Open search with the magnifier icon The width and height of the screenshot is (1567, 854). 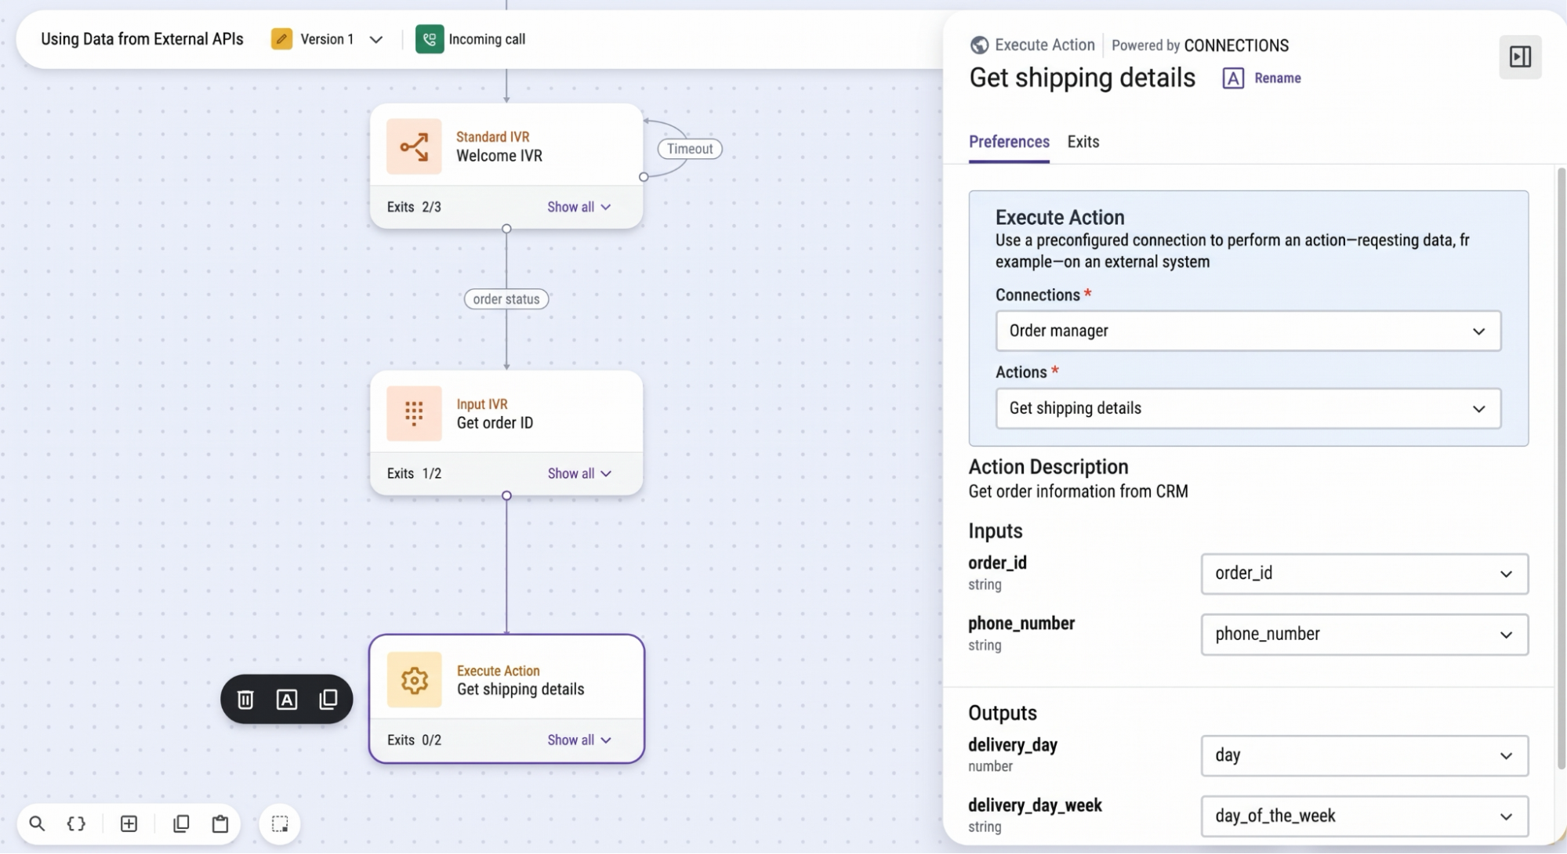click(37, 823)
